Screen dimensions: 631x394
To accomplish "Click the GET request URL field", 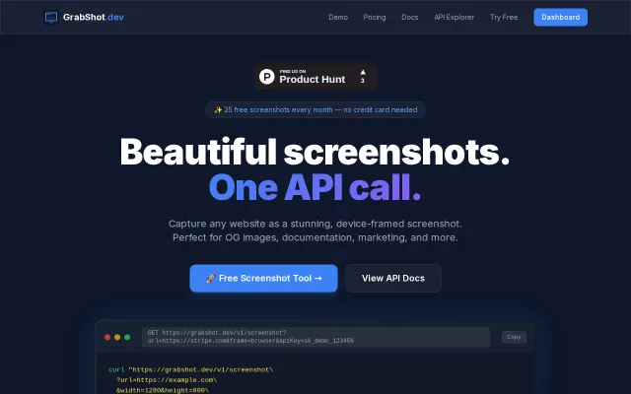I will coord(315,337).
